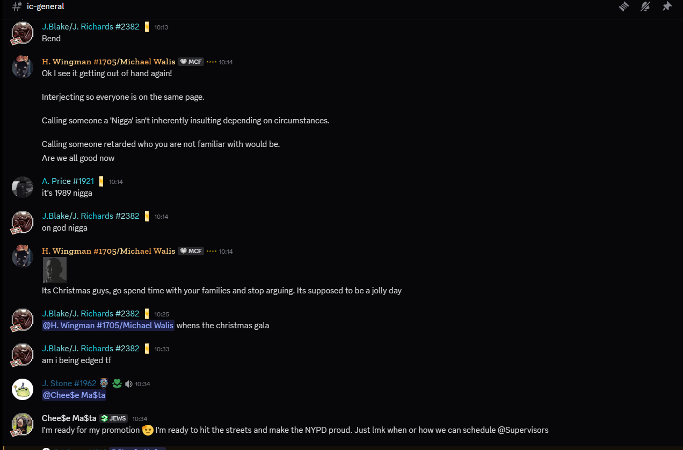Click the hashtag icon beside ic-general
This screenshot has height=450, width=683.
(x=15, y=6)
